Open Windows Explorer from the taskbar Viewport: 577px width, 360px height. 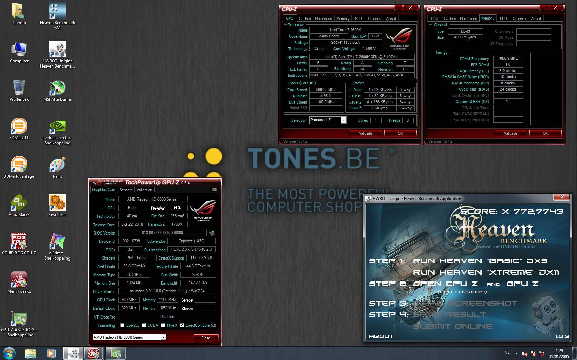tap(30, 353)
